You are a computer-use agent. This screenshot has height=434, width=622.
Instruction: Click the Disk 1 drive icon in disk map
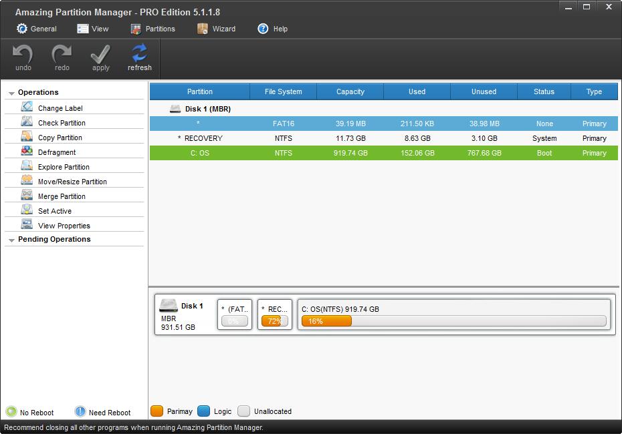coord(169,306)
